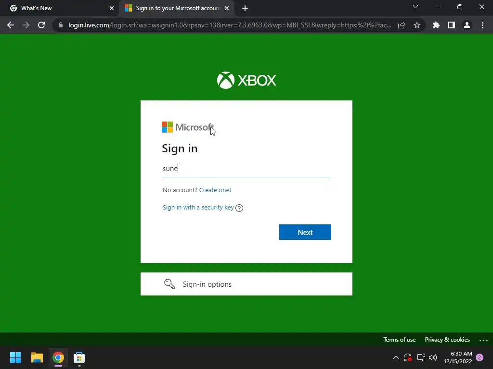Open the Windows Start menu
Screen dimensions: 493x369
tap(15, 357)
